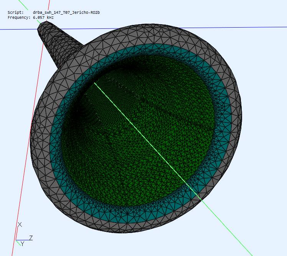Select the green inner horn mesh surface
This screenshot has height=256, width=287.
[x=137, y=130]
